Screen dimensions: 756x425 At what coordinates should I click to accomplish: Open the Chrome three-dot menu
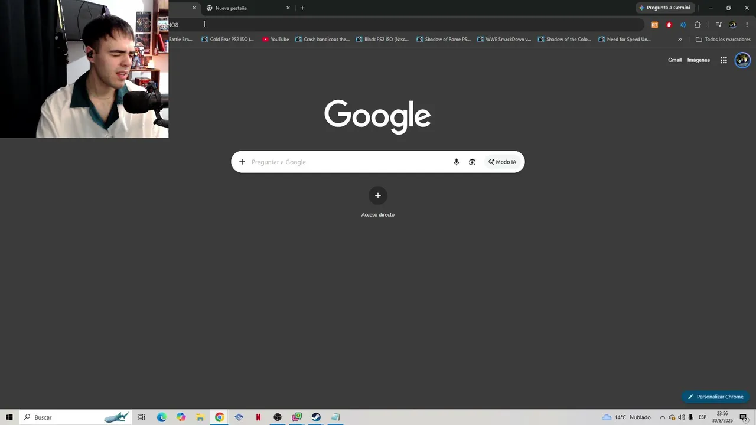pyautogui.click(x=747, y=25)
